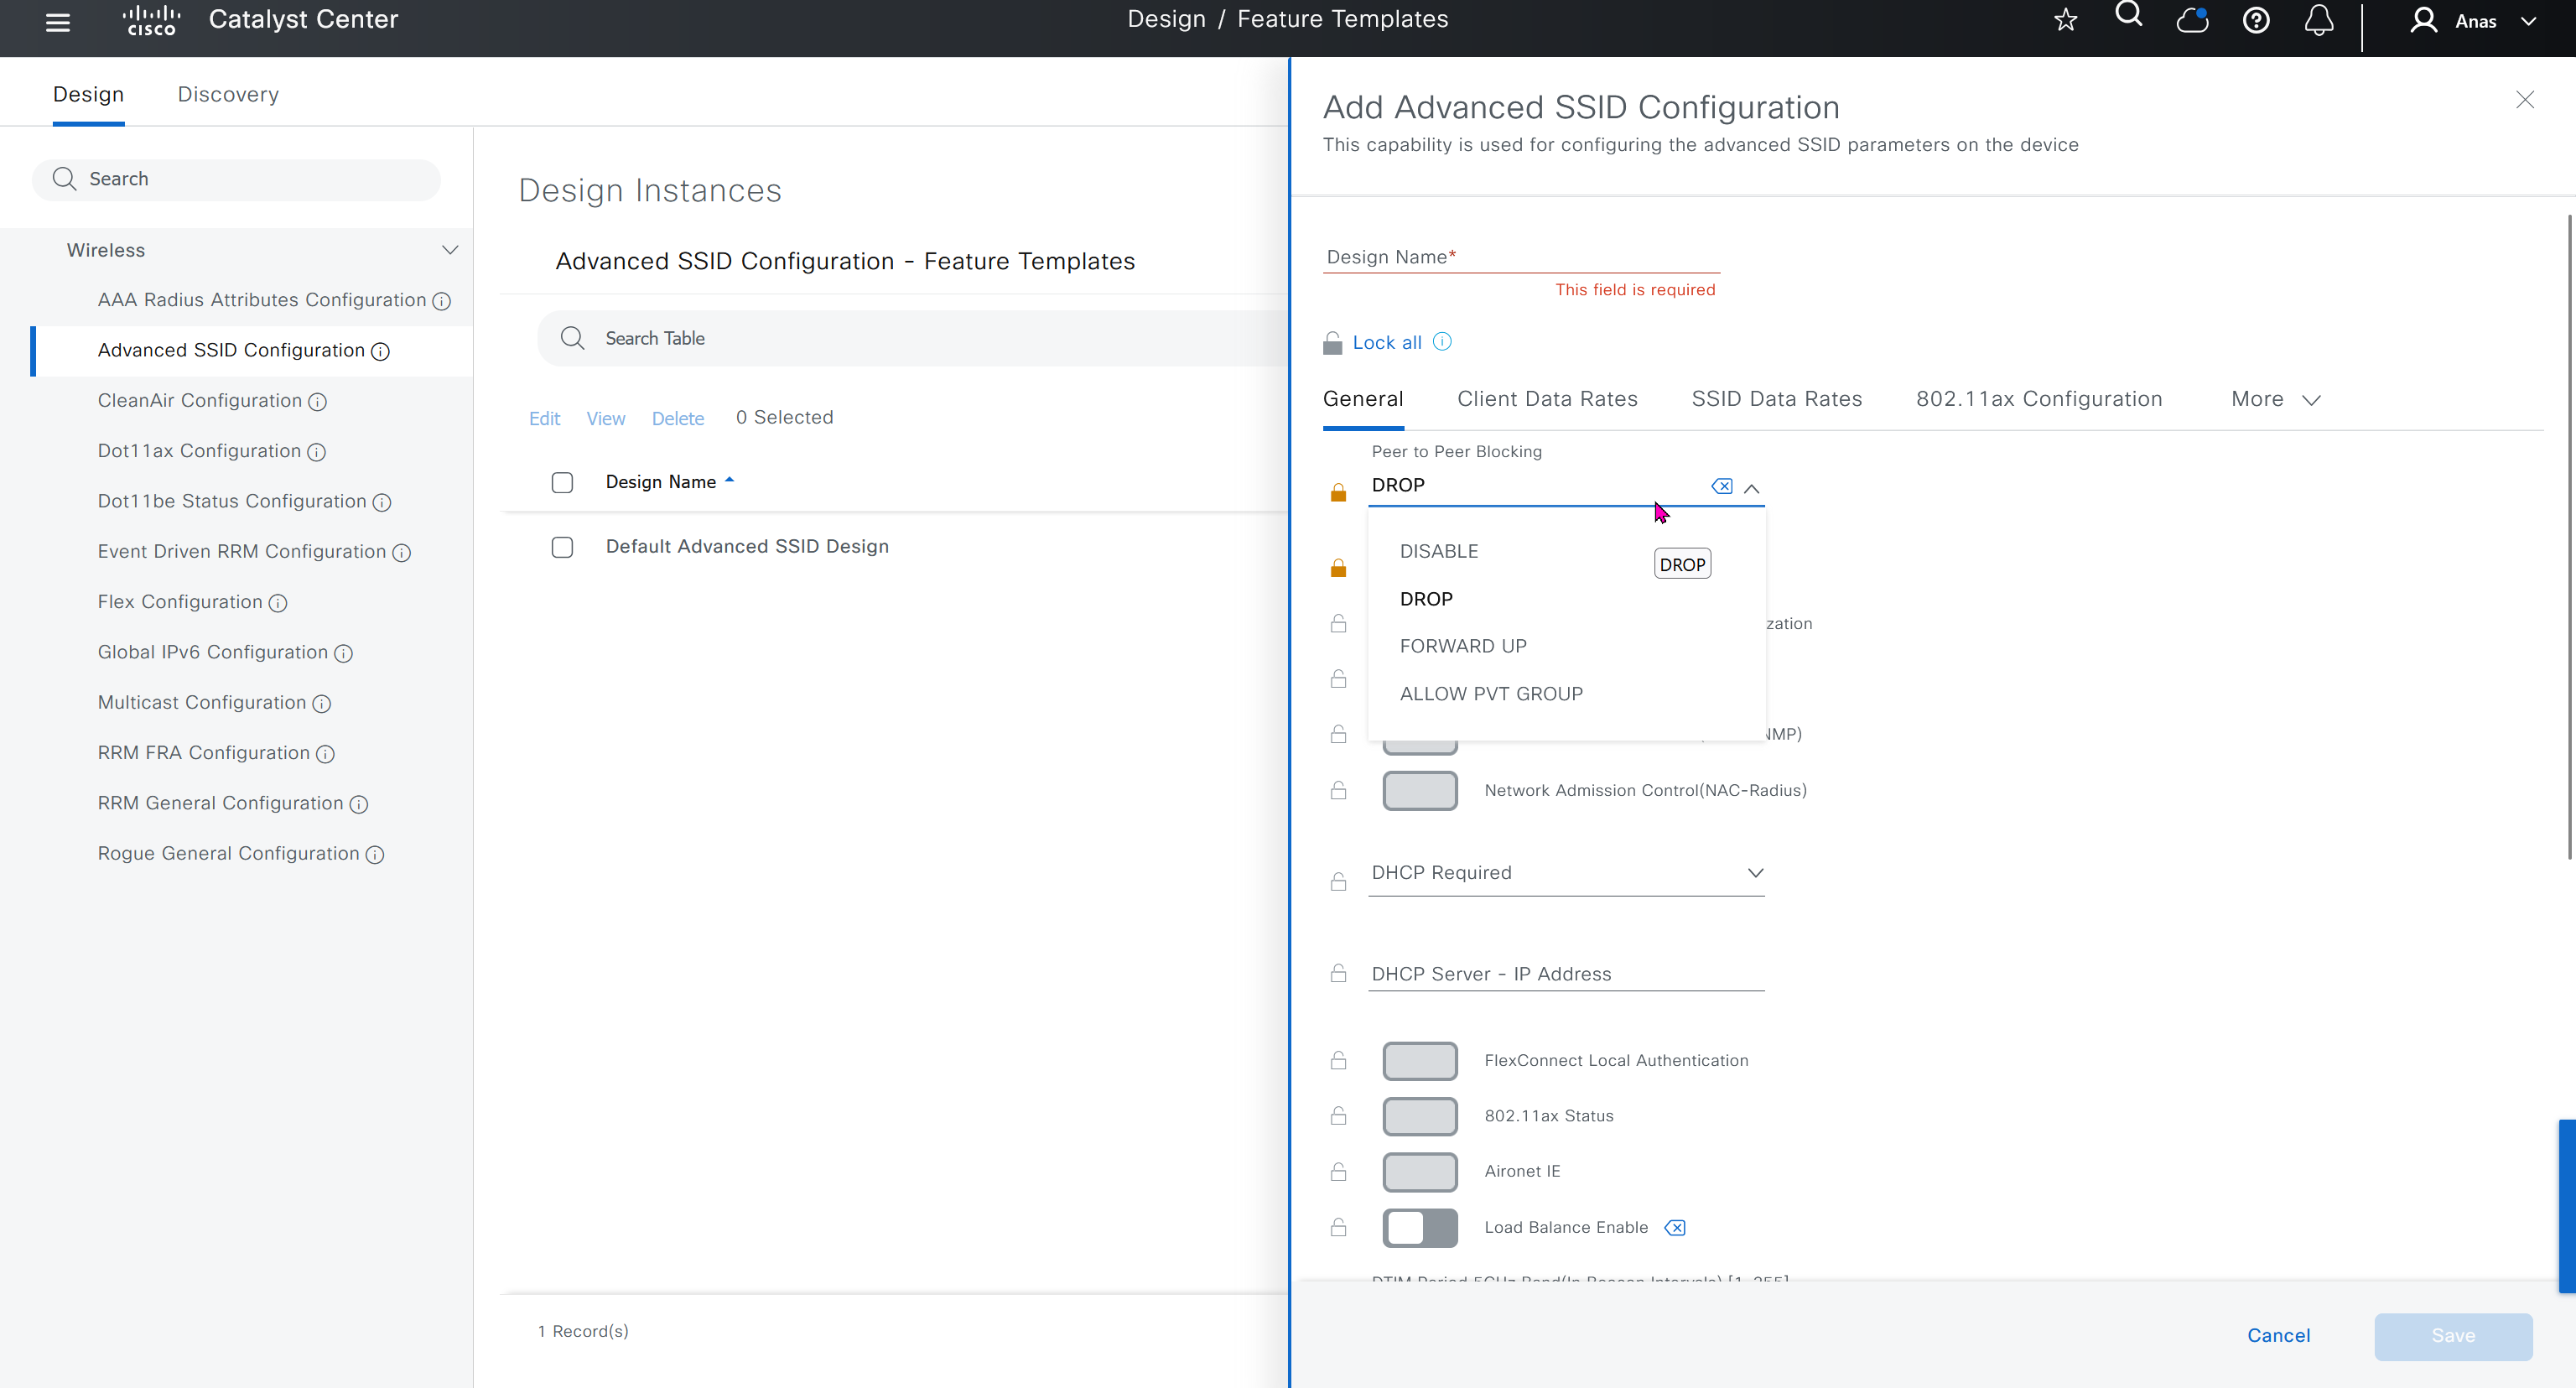Clear the Peer to Peer Blocking value
2576x1388 pixels.
[x=1721, y=486]
